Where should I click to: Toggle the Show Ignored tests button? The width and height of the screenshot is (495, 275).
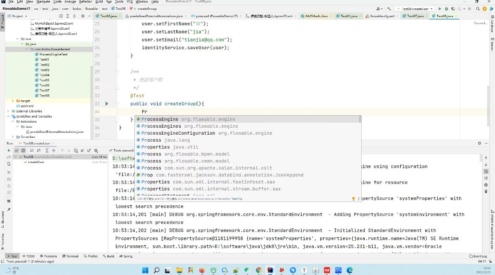click(23, 151)
